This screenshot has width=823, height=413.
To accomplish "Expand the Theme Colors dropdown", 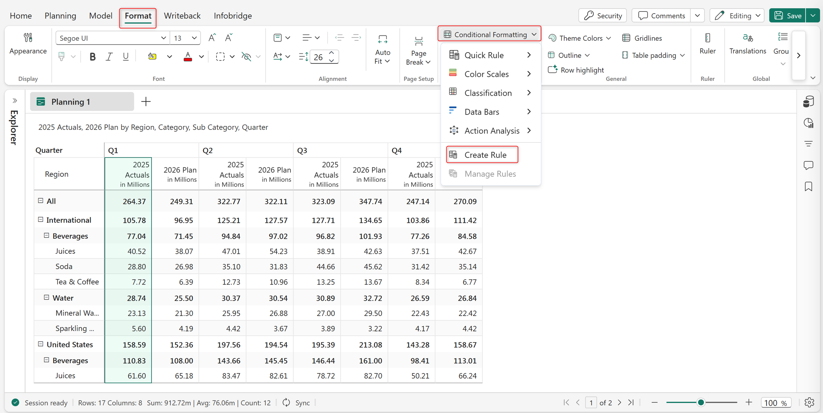I will pyautogui.click(x=580, y=38).
